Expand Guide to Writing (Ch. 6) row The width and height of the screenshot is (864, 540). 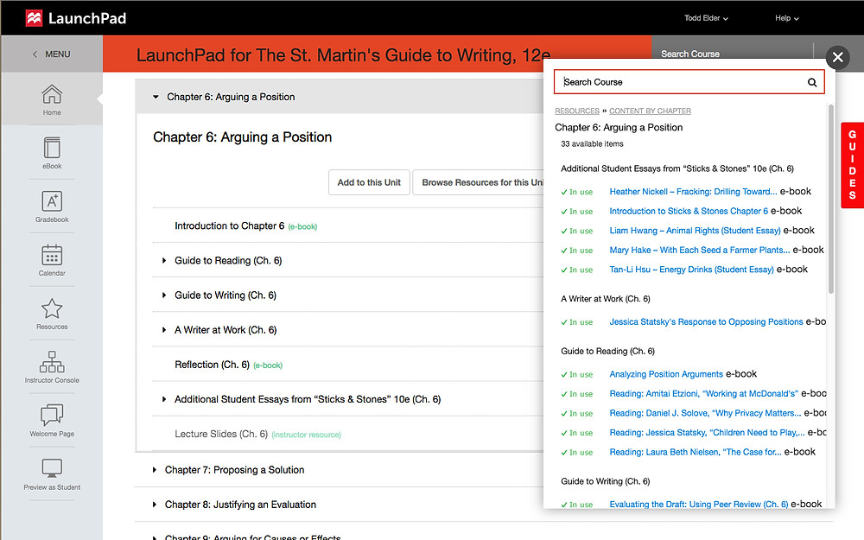[163, 295]
